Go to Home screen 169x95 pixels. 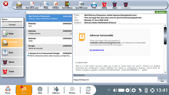coord(8,90)
